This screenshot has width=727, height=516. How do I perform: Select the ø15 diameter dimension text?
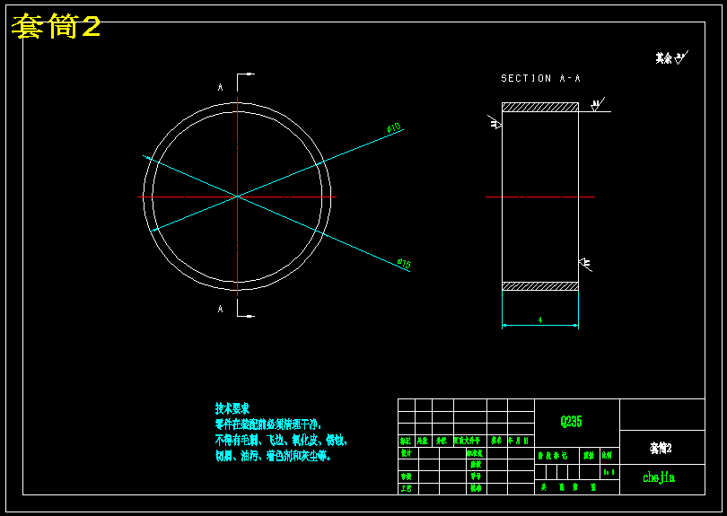[x=404, y=263]
